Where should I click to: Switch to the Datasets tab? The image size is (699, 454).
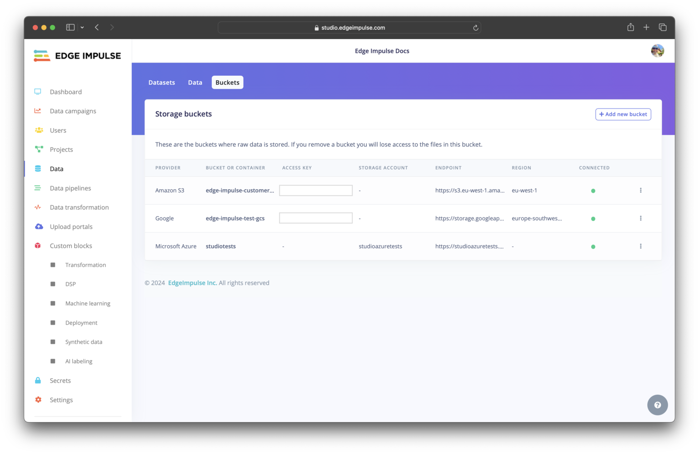161,82
